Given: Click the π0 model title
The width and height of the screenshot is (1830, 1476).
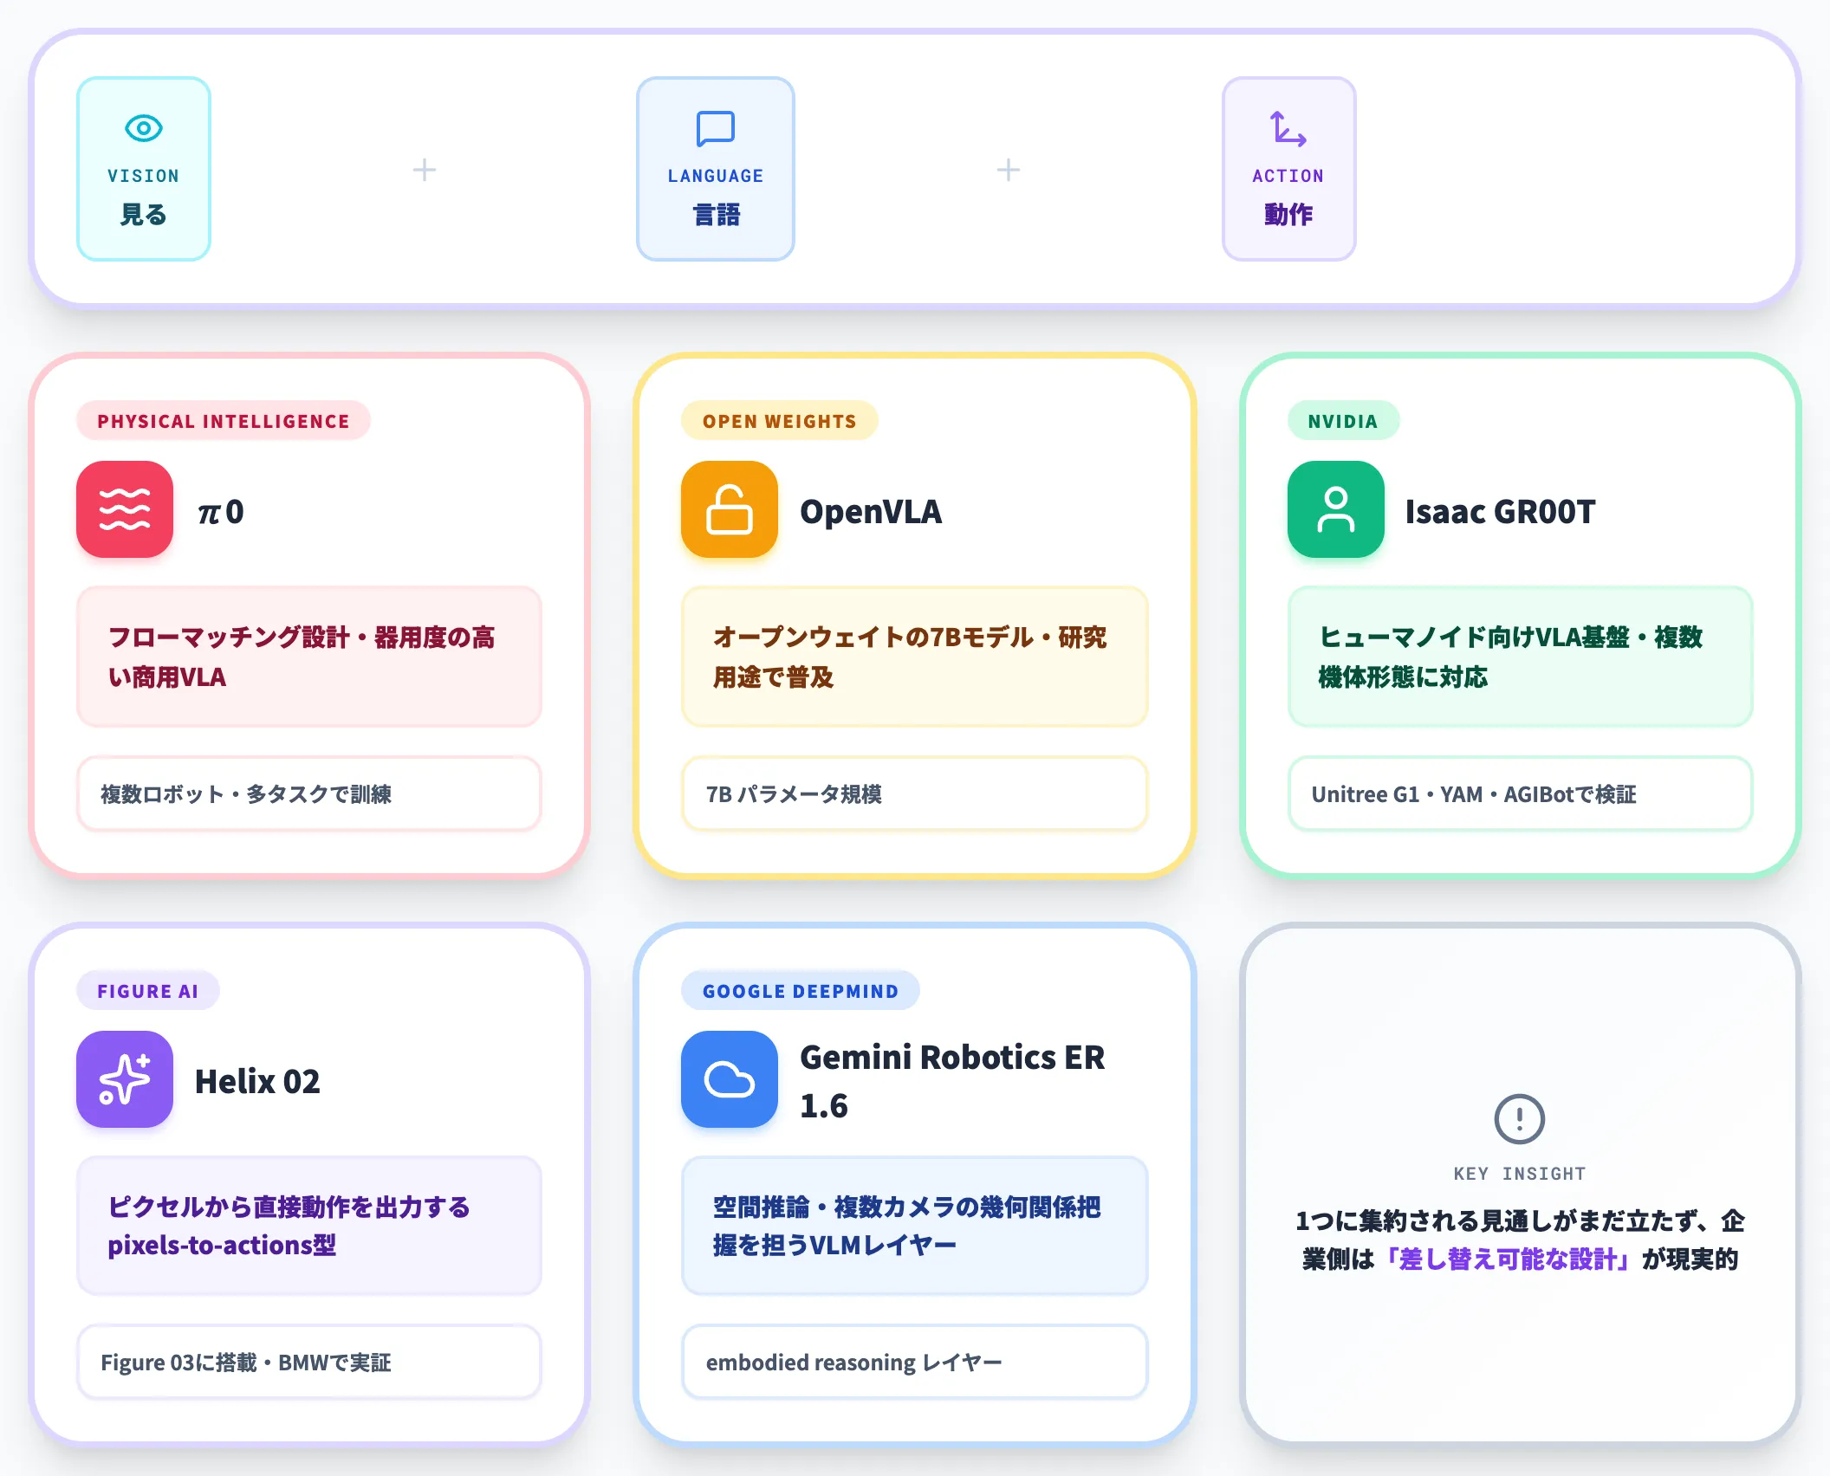Looking at the screenshot, I should (221, 511).
